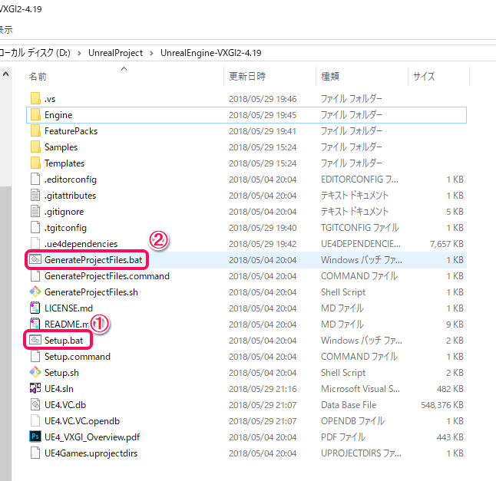This screenshot has height=481, width=496.
Task: Navigate to UnrealProject in the address bar
Action: point(115,53)
